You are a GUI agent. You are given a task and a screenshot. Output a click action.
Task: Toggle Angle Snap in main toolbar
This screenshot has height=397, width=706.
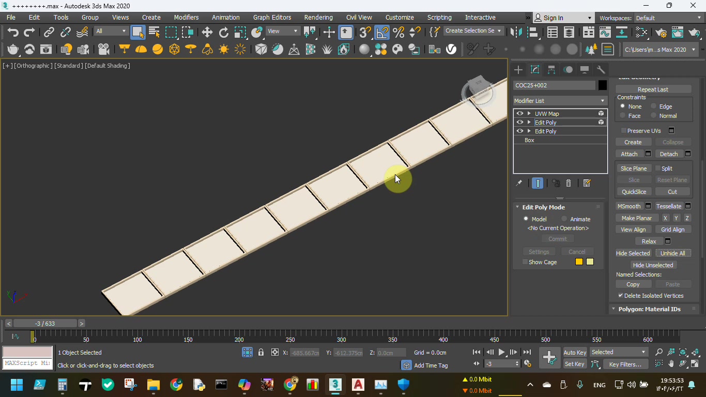[382, 33]
